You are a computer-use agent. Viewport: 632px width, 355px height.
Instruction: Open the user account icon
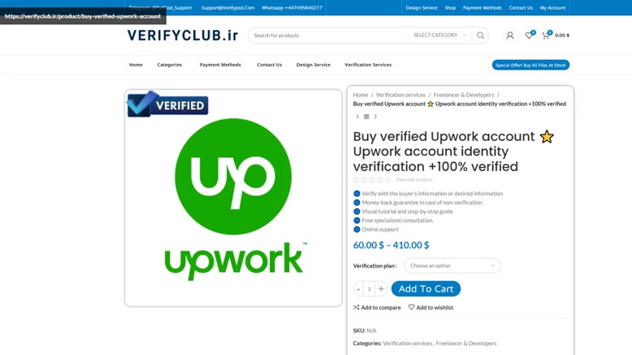click(510, 36)
